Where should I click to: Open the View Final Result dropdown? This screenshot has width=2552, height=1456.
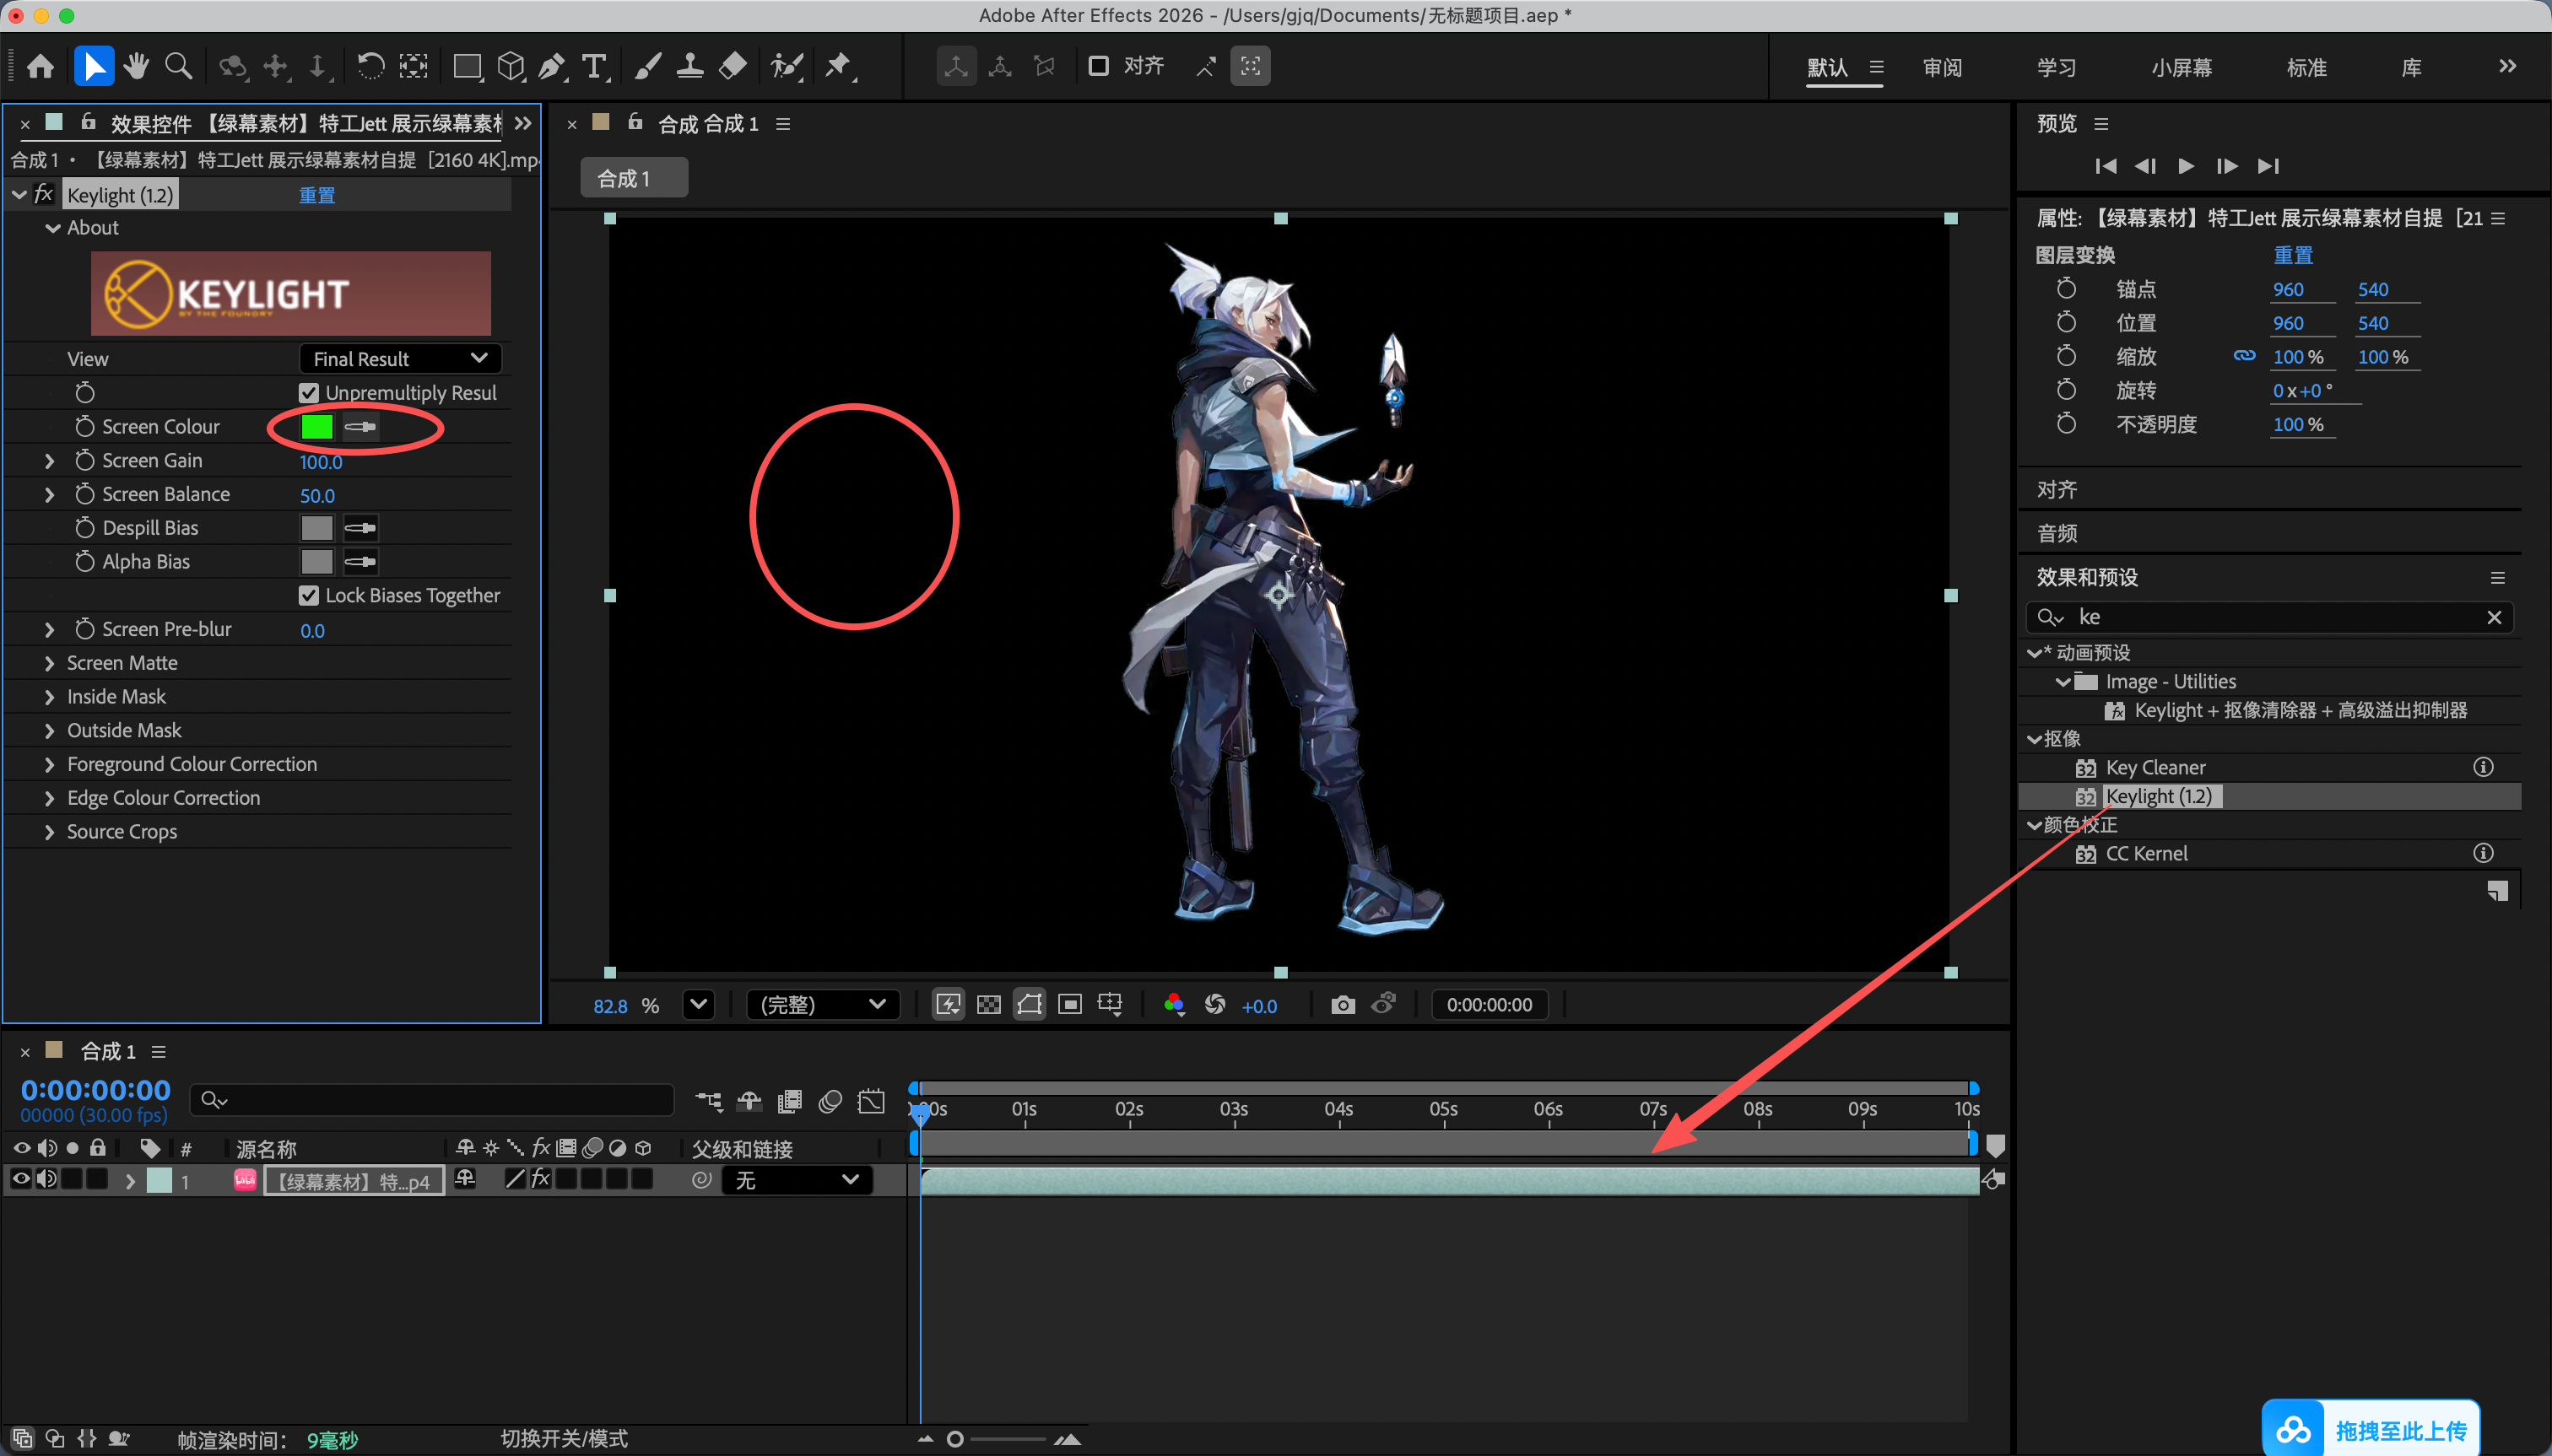pos(400,359)
